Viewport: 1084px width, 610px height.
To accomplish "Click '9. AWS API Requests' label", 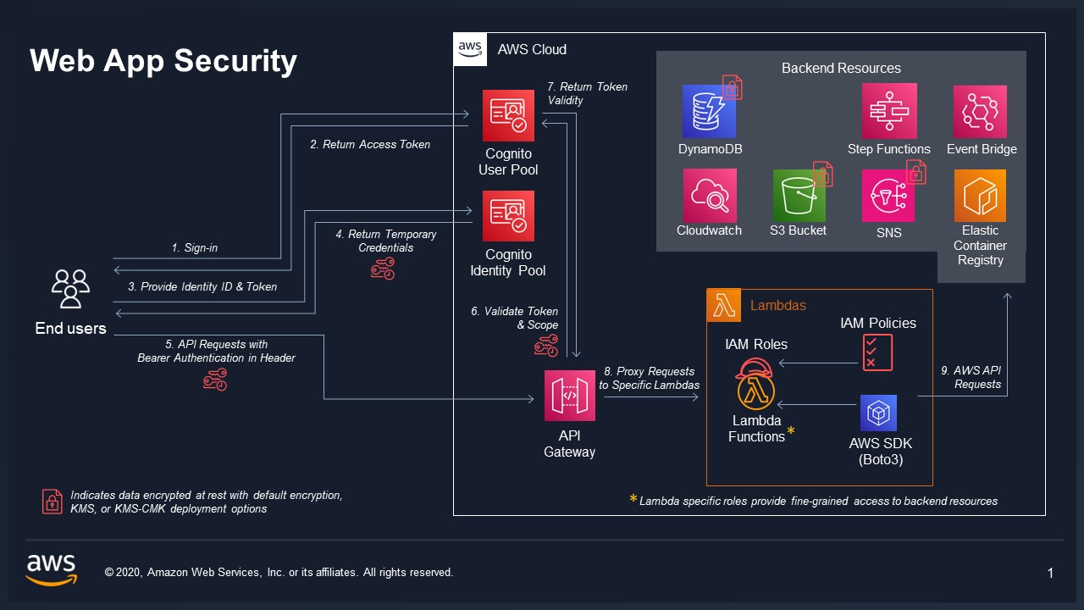I will 971,377.
